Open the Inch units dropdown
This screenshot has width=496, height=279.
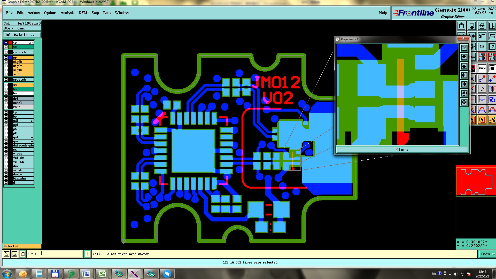(x=487, y=254)
